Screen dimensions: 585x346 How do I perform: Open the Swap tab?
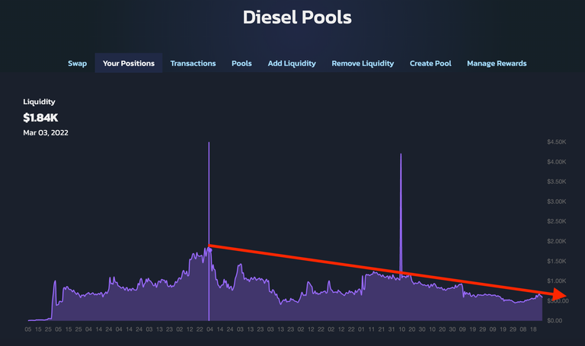pos(77,63)
